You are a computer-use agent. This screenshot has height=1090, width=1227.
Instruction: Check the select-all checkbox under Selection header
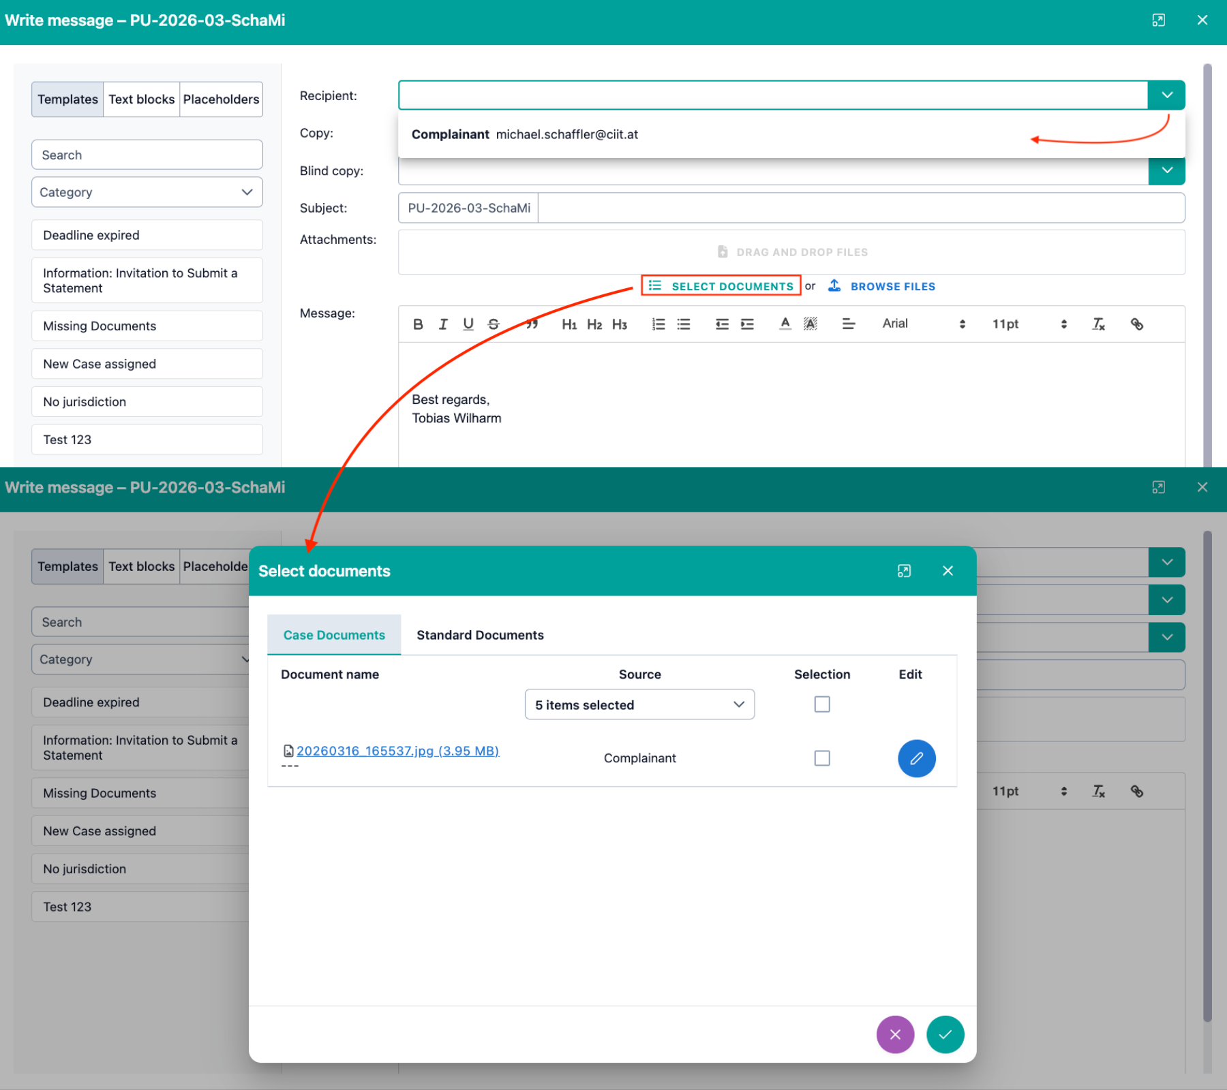[x=822, y=704]
